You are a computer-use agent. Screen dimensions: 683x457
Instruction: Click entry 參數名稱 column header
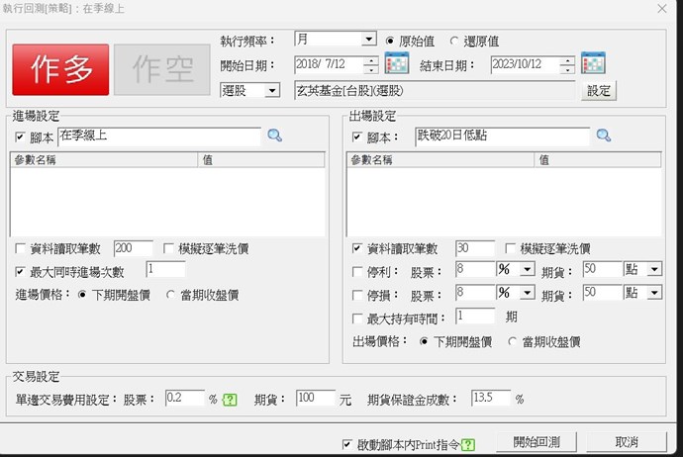[x=104, y=160]
